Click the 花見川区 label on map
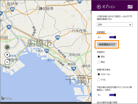 [75, 55]
